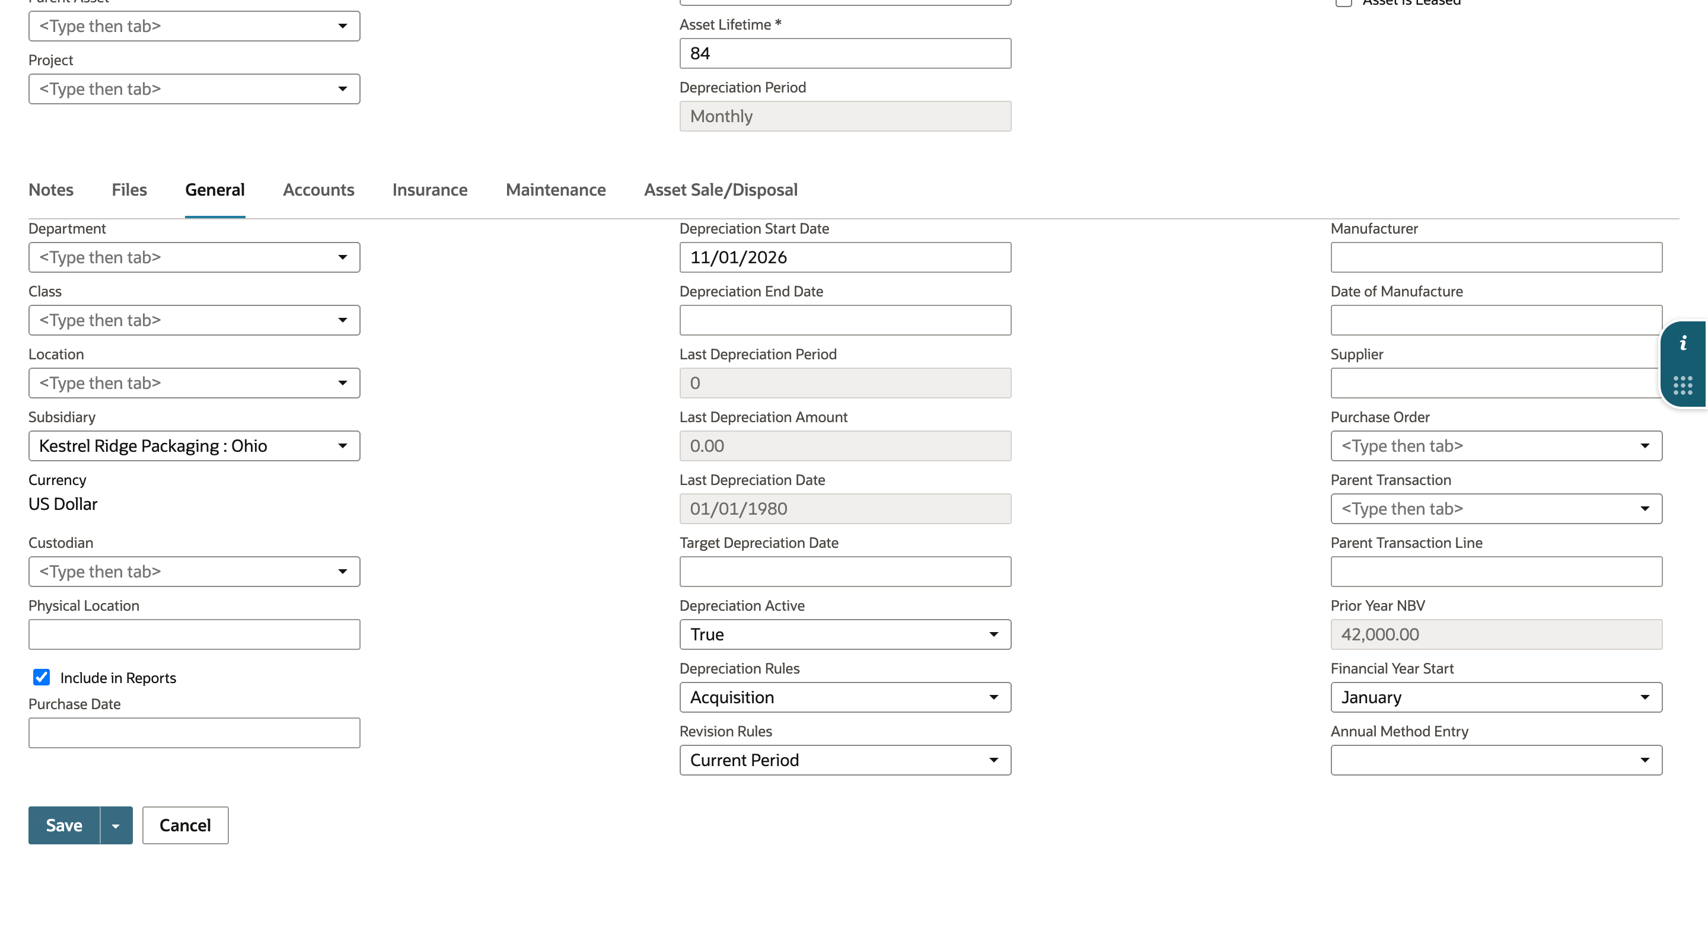Open Depreciation Rules Acquisition dropdown
This screenshot has width=1708, height=925.
(x=845, y=697)
